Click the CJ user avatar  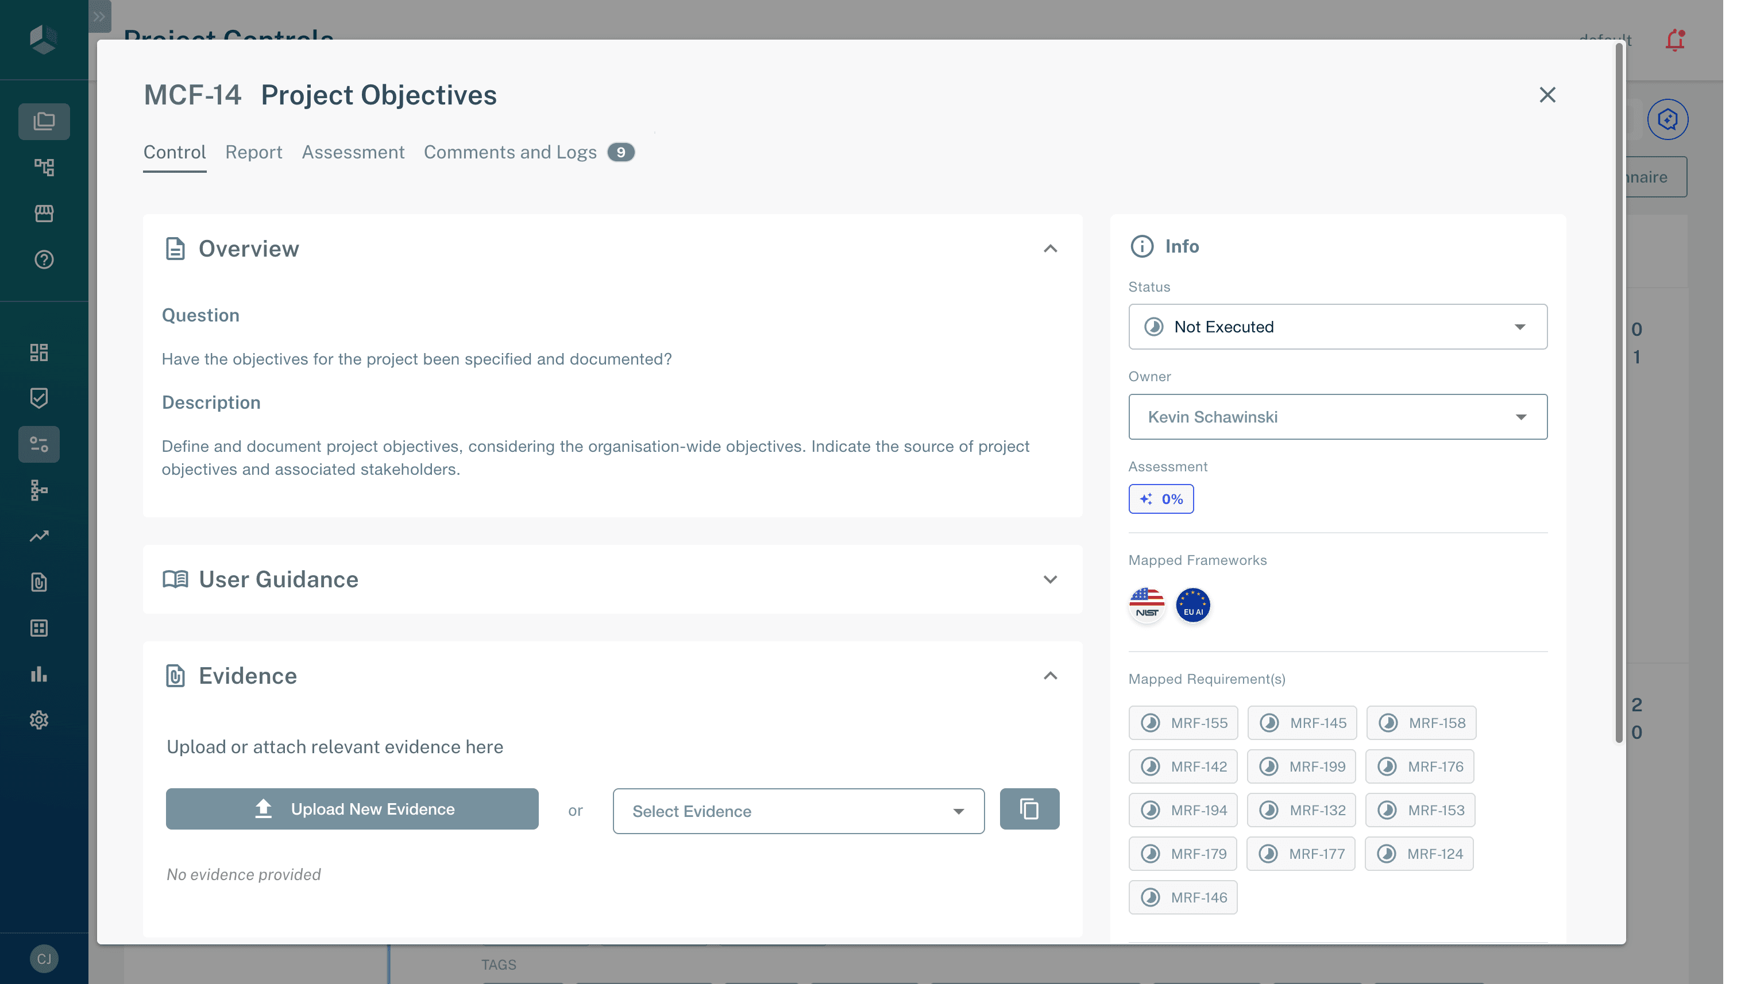click(44, 958)
